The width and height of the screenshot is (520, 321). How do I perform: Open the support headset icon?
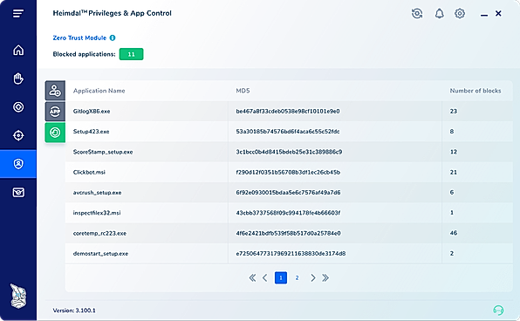point(498,310)
